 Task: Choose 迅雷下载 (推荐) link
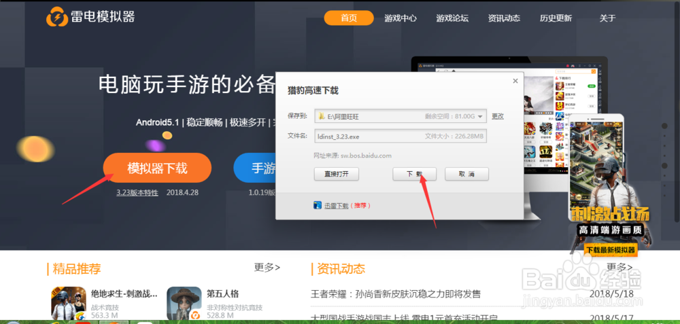tap(347, 206)
